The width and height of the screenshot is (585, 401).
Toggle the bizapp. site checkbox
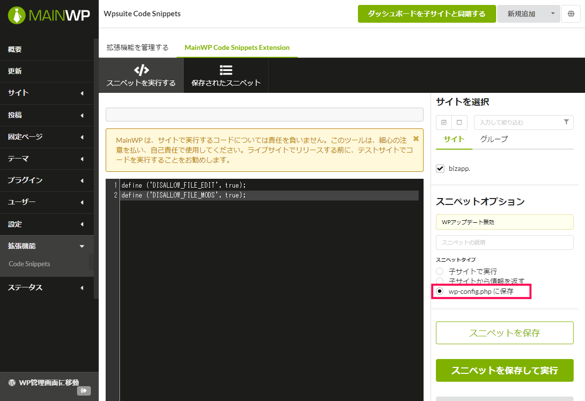pos(440,168)
